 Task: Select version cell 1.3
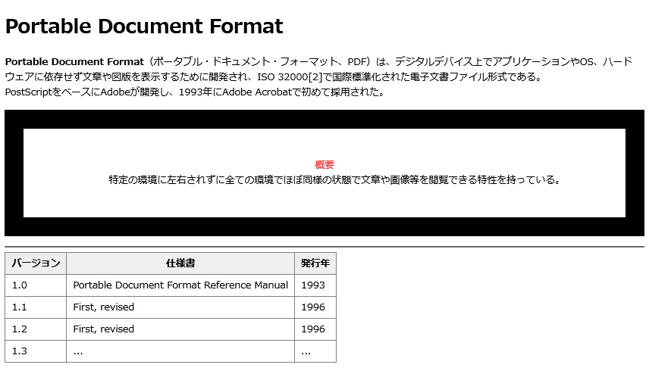point(36,351)
